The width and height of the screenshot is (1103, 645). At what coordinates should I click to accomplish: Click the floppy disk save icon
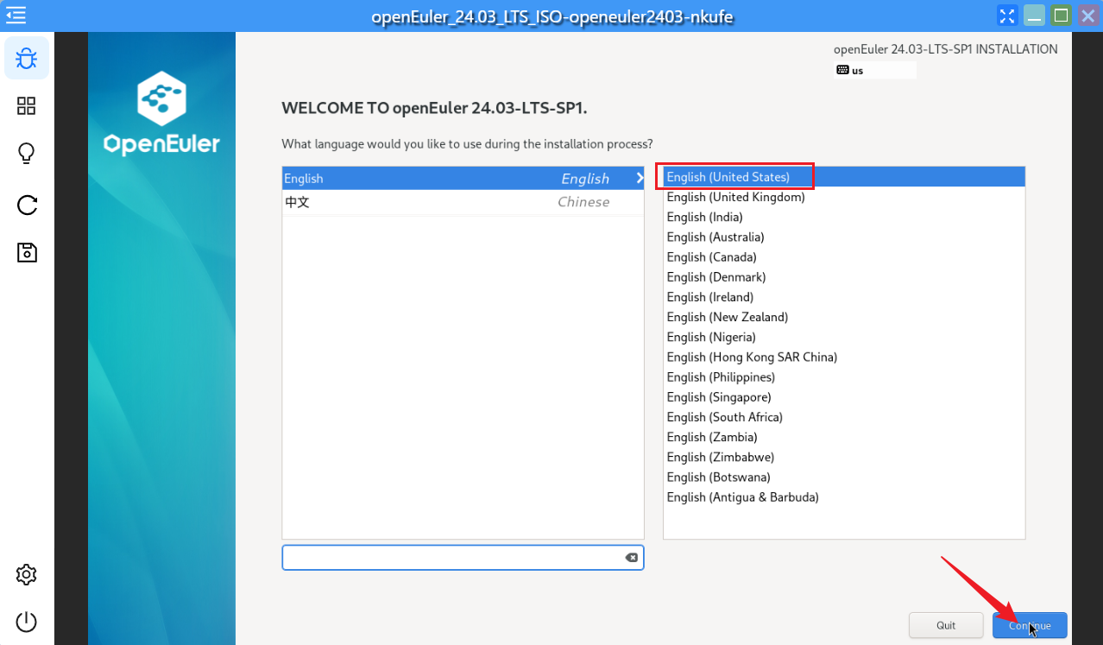[27, 252]
